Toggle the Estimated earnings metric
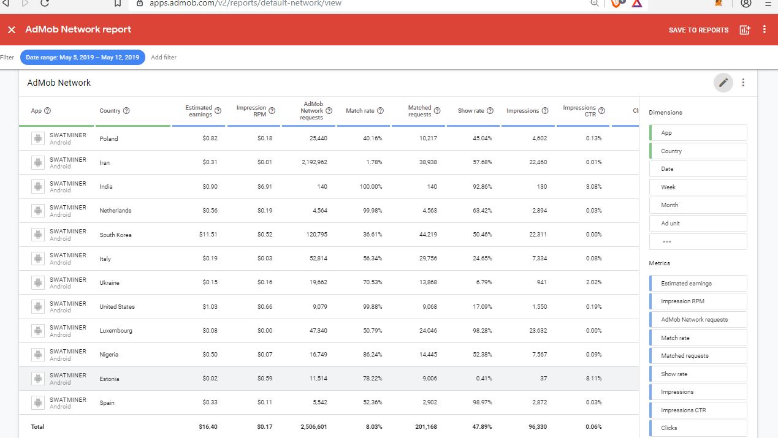Screen dimensions: 778x438 [698, 284]
